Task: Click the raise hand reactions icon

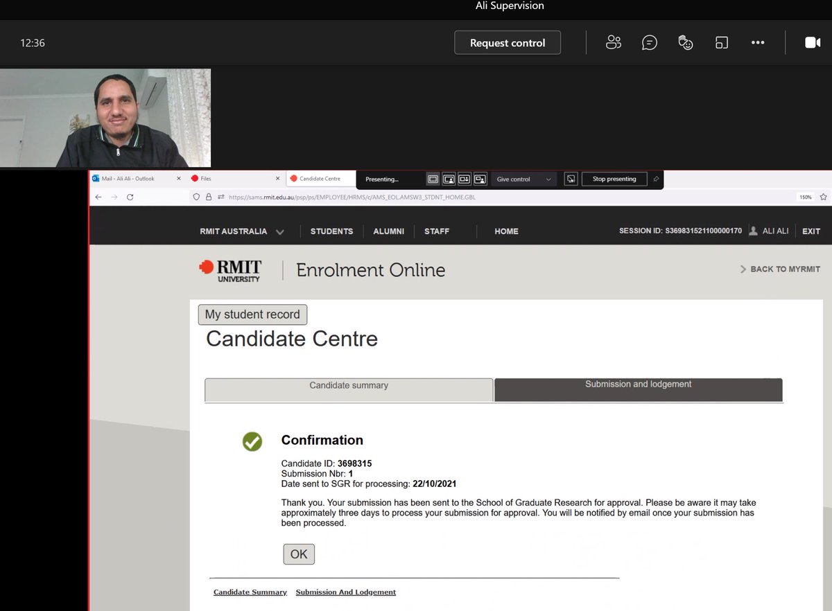Action: click(x=686, y=42)
